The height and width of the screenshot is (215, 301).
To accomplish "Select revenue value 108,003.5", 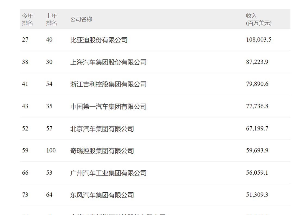I will (x=259, y=40).
